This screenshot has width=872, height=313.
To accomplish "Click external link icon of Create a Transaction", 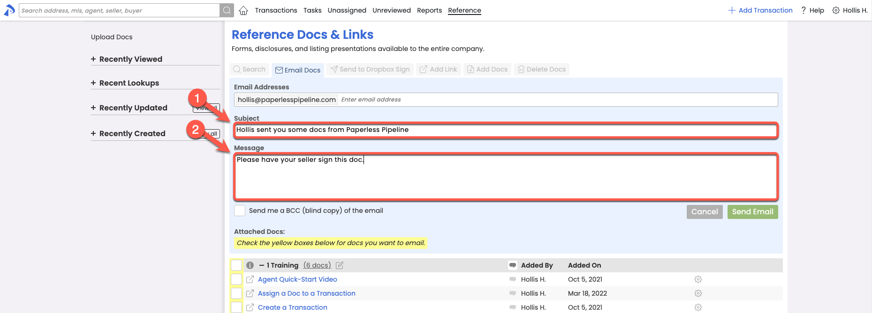I will pos(250,307).
